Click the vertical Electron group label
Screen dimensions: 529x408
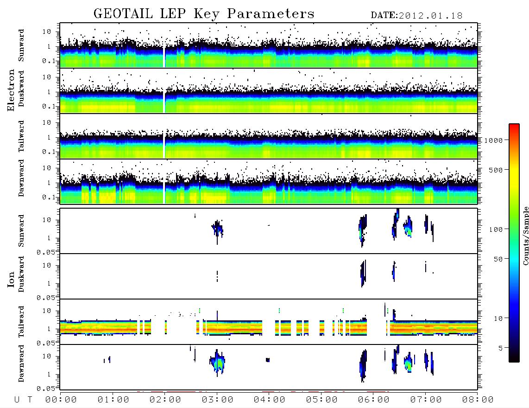coord(11,90)
